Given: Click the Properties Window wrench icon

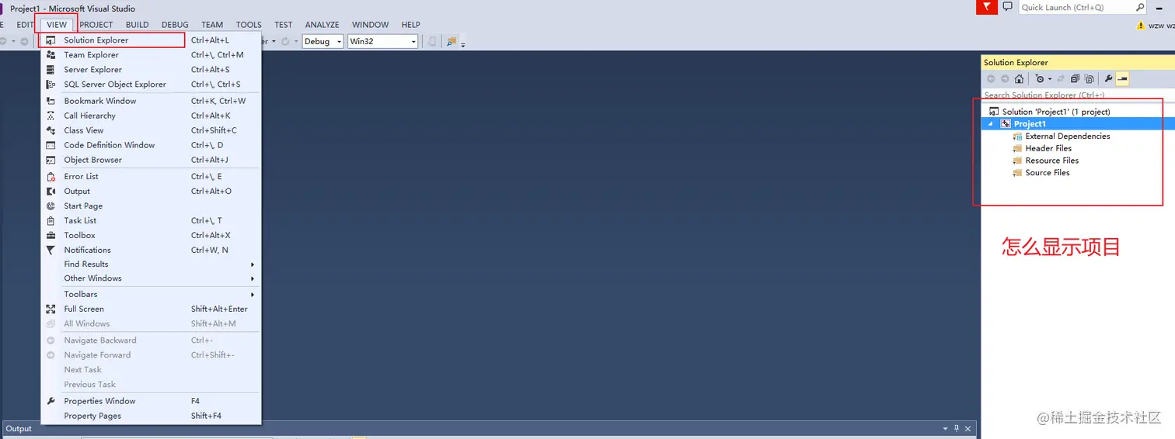Looking at the screenshot, I should point(51,402).
